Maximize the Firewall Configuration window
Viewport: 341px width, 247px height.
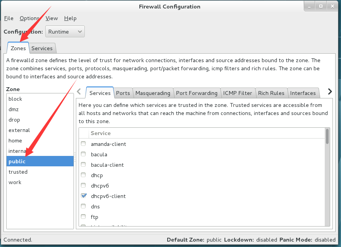click(321, 6)
